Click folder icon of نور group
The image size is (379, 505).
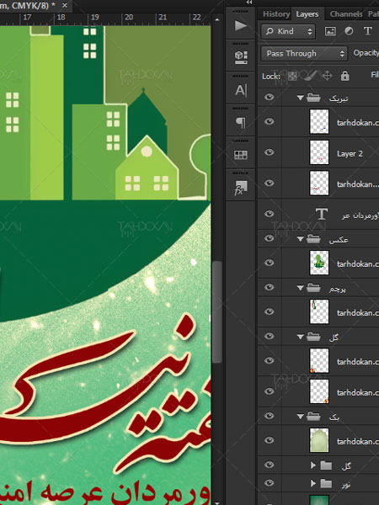326,483
